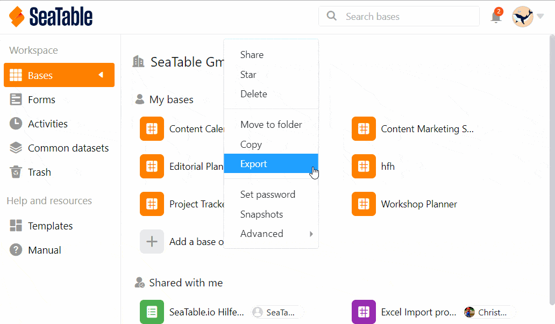
Task: Click the SeaTable logo
Action: 51,17
